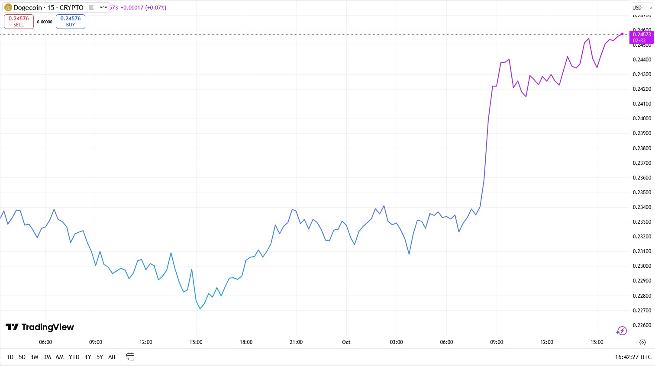Select the 1D date range
This screenshot has height=366, width=655.
(10, 357)
